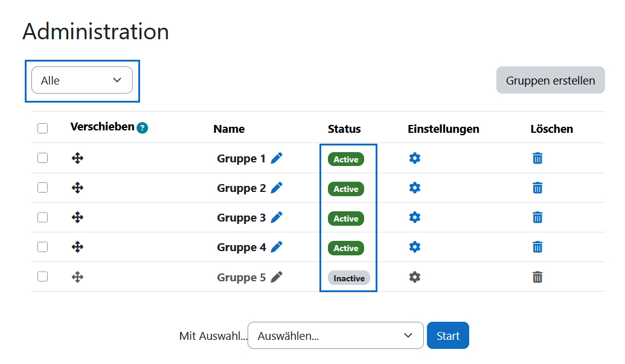Click the Active badge of Gruppe 2
Image resolution: width=625 pixels, height=364 pixels.
point(345,188)
